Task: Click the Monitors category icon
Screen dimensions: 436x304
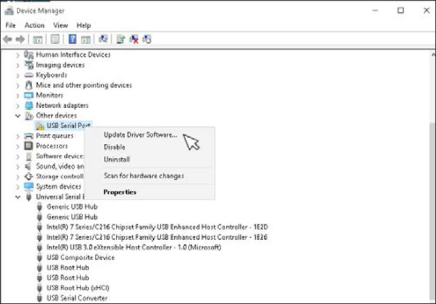Action: click(x=29, y=95)
